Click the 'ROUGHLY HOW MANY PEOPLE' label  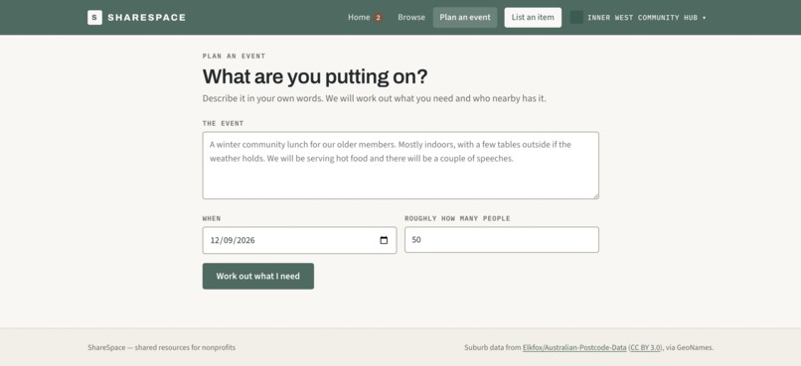click(457, 218)
